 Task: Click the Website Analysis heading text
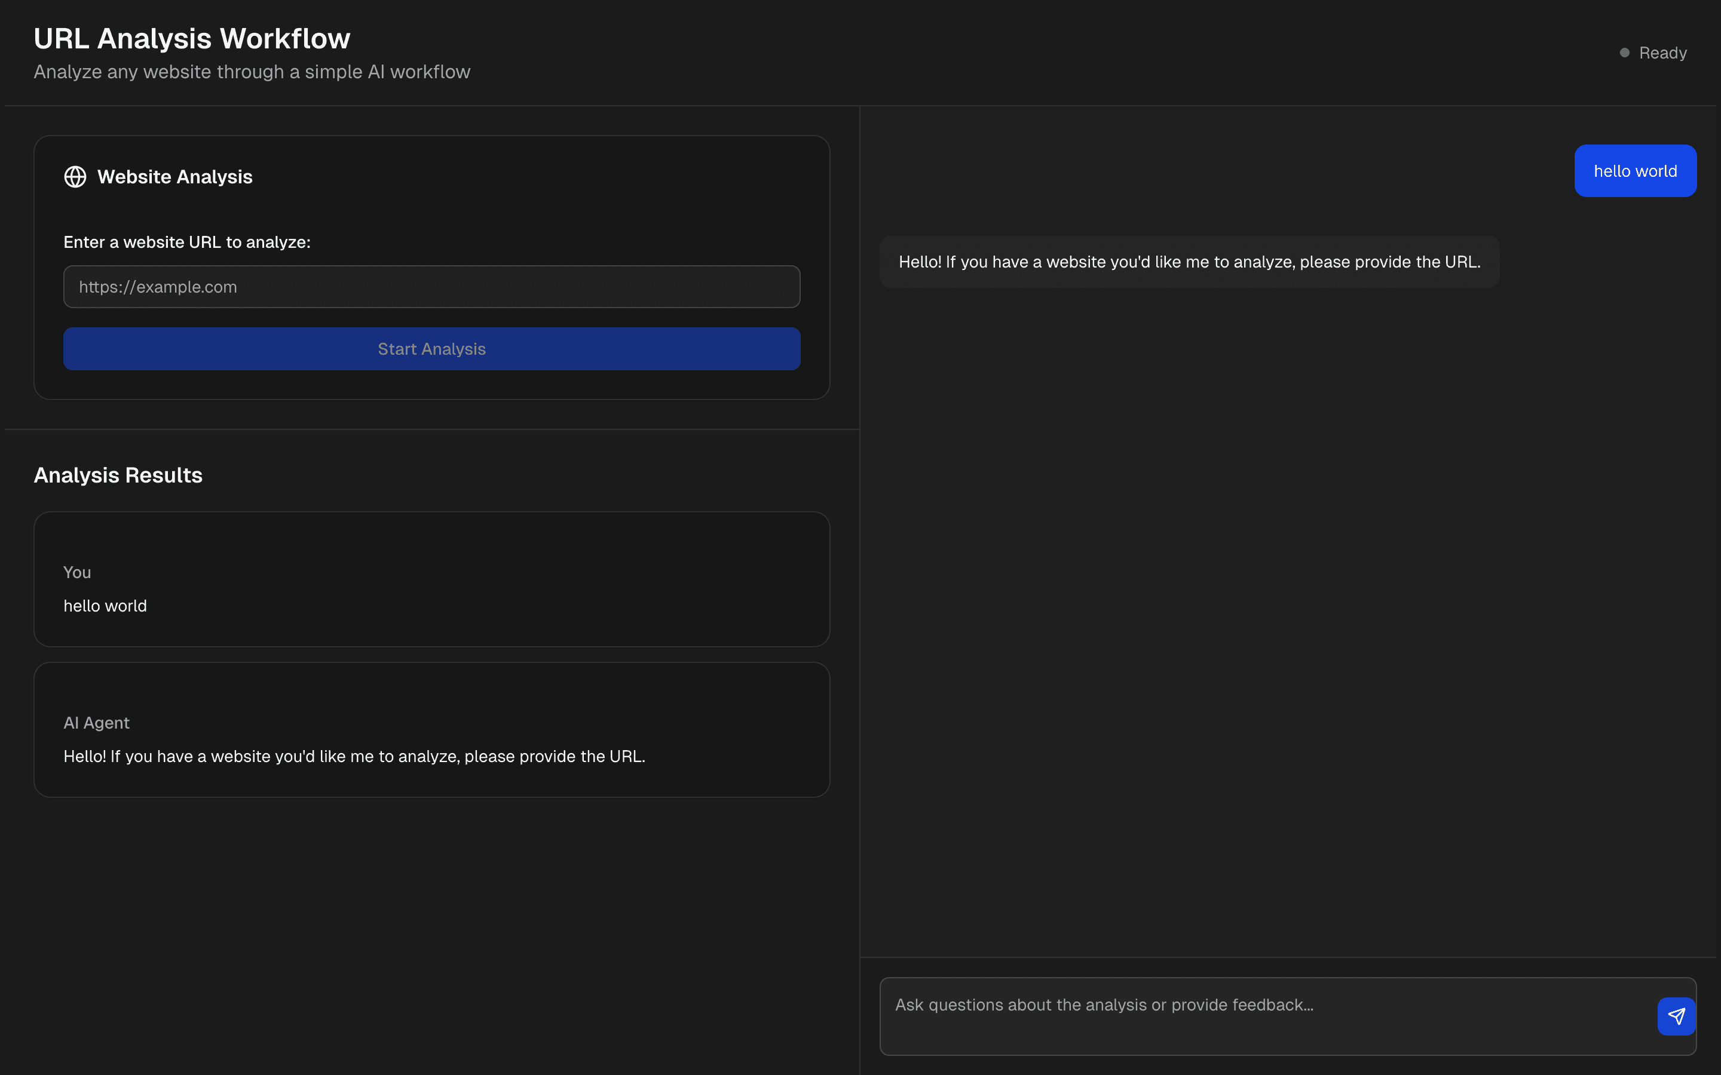175,176
